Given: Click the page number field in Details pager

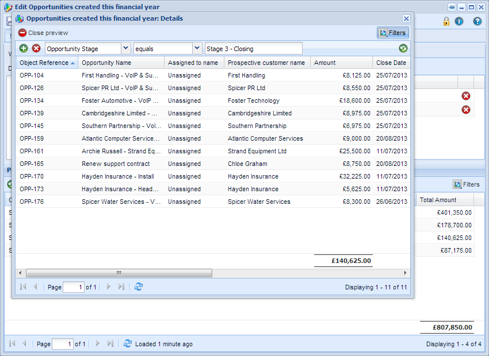Looking at the screenshot, I should 74,287.
